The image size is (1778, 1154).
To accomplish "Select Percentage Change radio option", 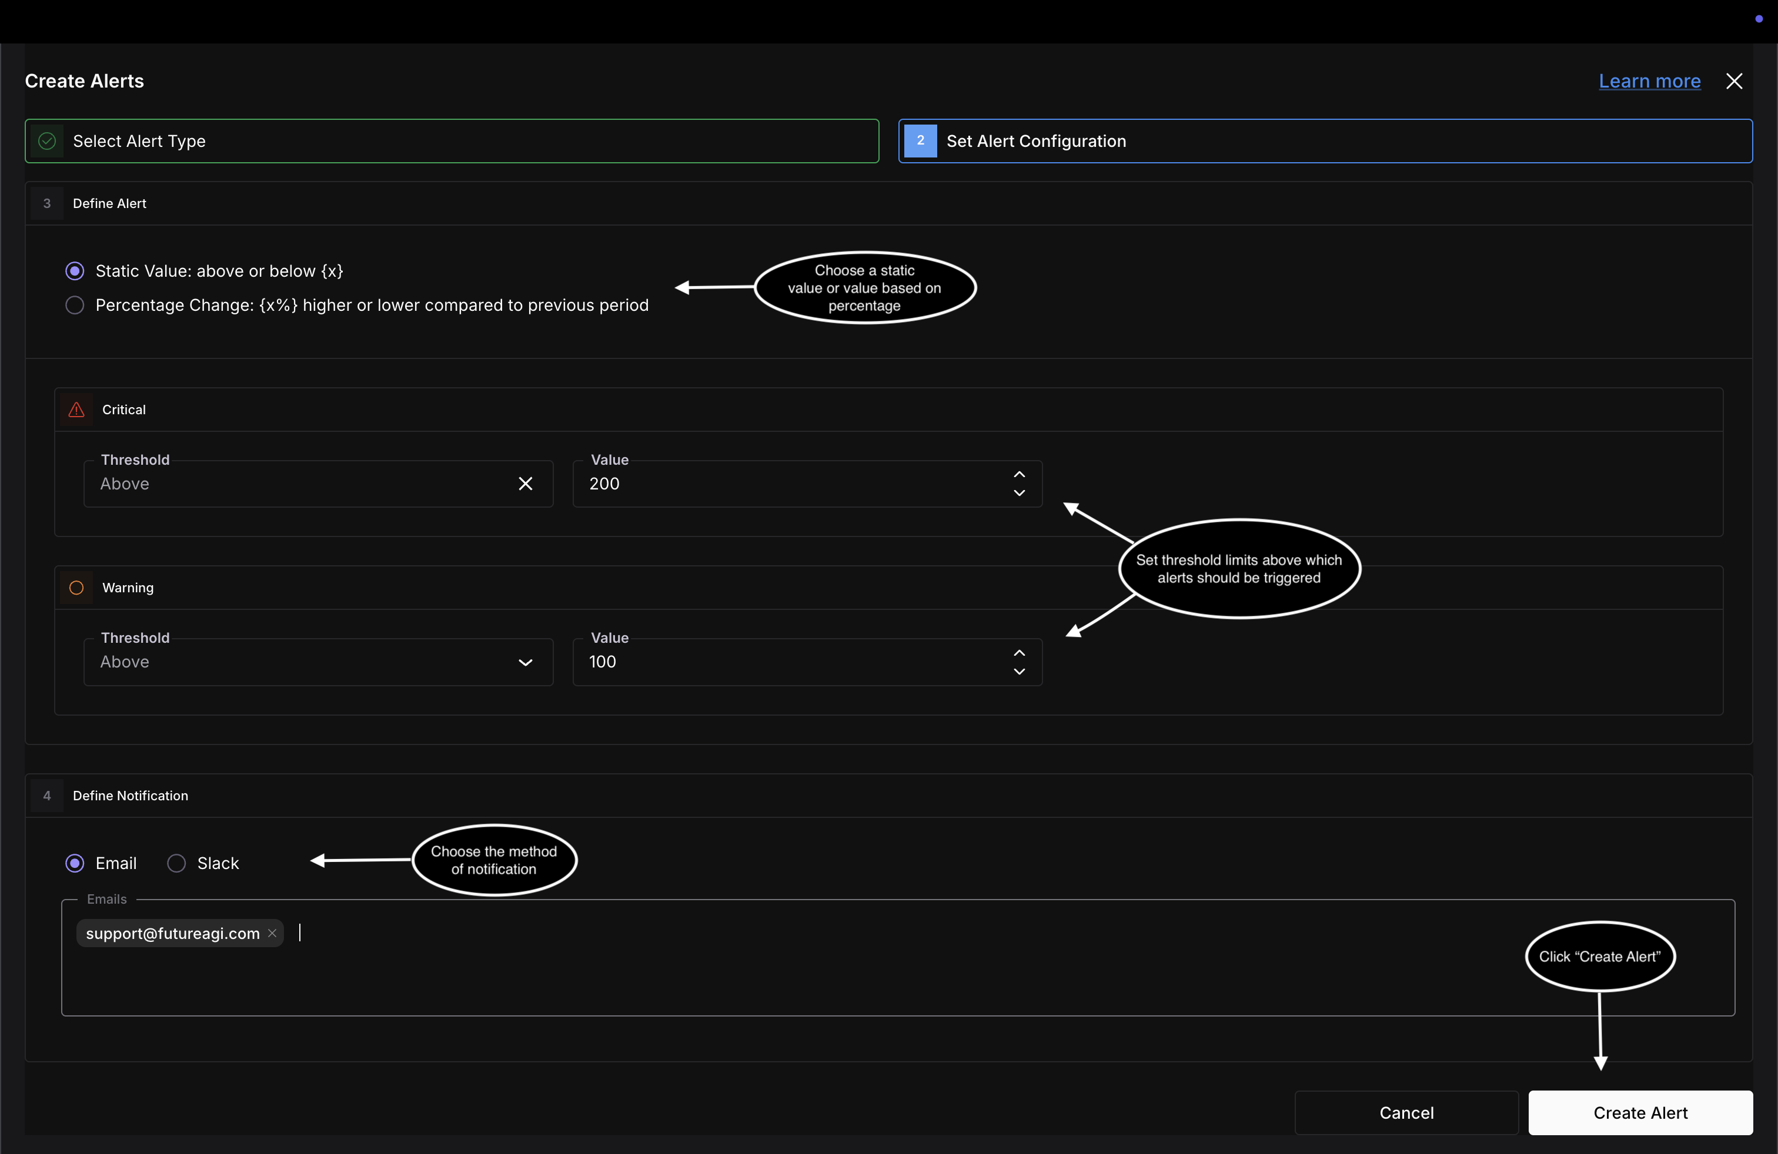I will click(75, 306).
